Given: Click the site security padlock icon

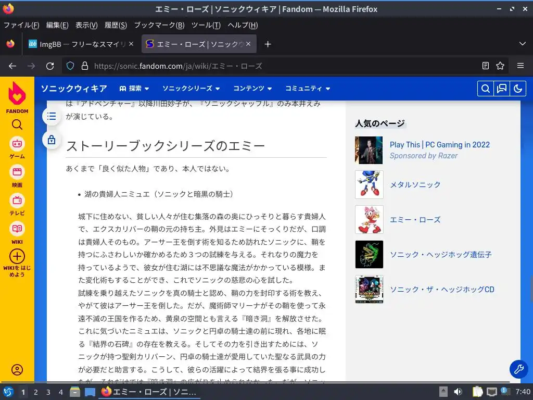Looking at the screenshot, I should [85, 66].
